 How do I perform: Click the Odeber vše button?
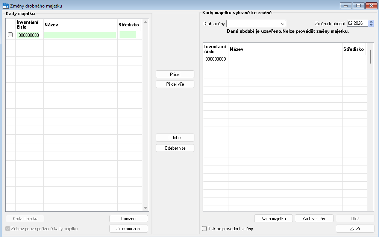point(175,148)
